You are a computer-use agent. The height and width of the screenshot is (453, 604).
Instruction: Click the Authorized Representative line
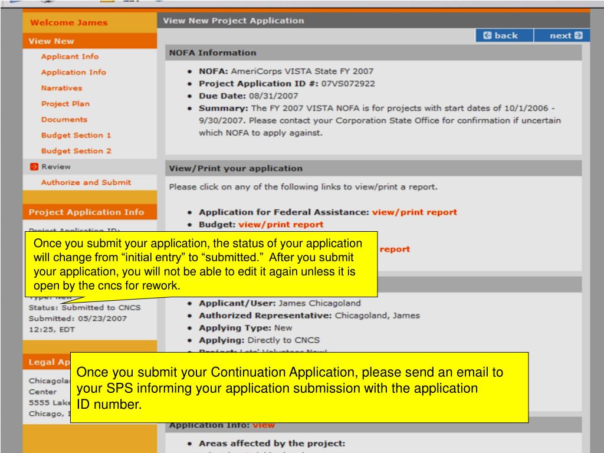pos(309,316)
